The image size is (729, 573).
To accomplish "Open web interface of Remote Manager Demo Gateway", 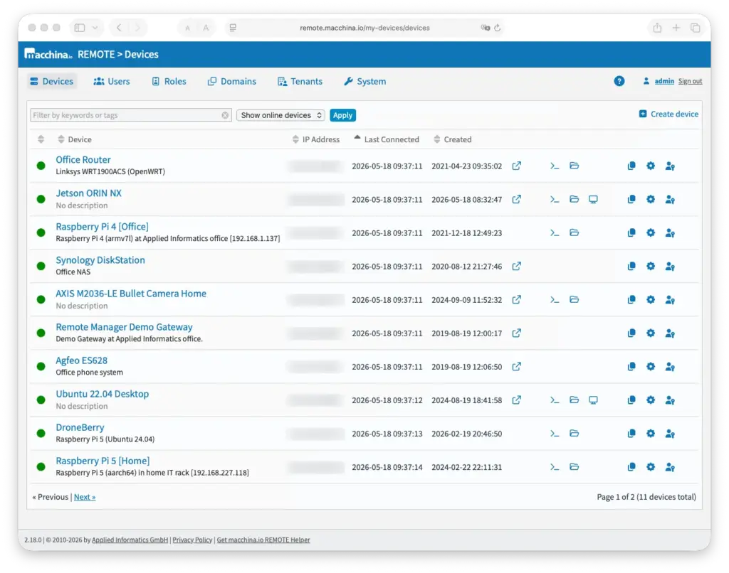I will coord(517,333).
